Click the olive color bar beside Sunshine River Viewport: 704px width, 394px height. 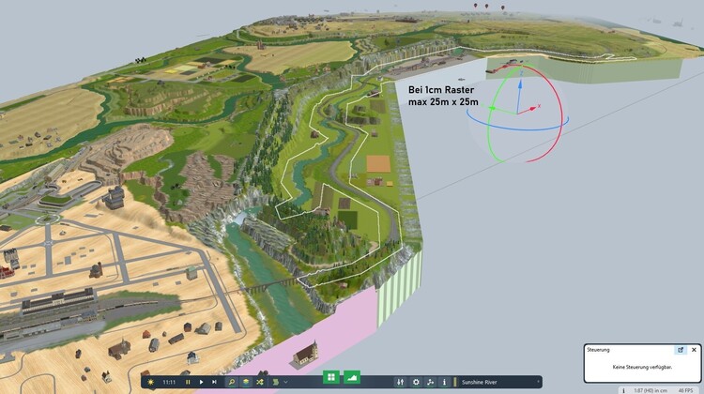[455, 383]
